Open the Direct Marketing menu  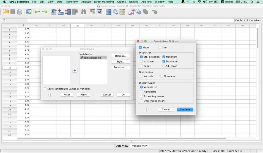[104, 2]
